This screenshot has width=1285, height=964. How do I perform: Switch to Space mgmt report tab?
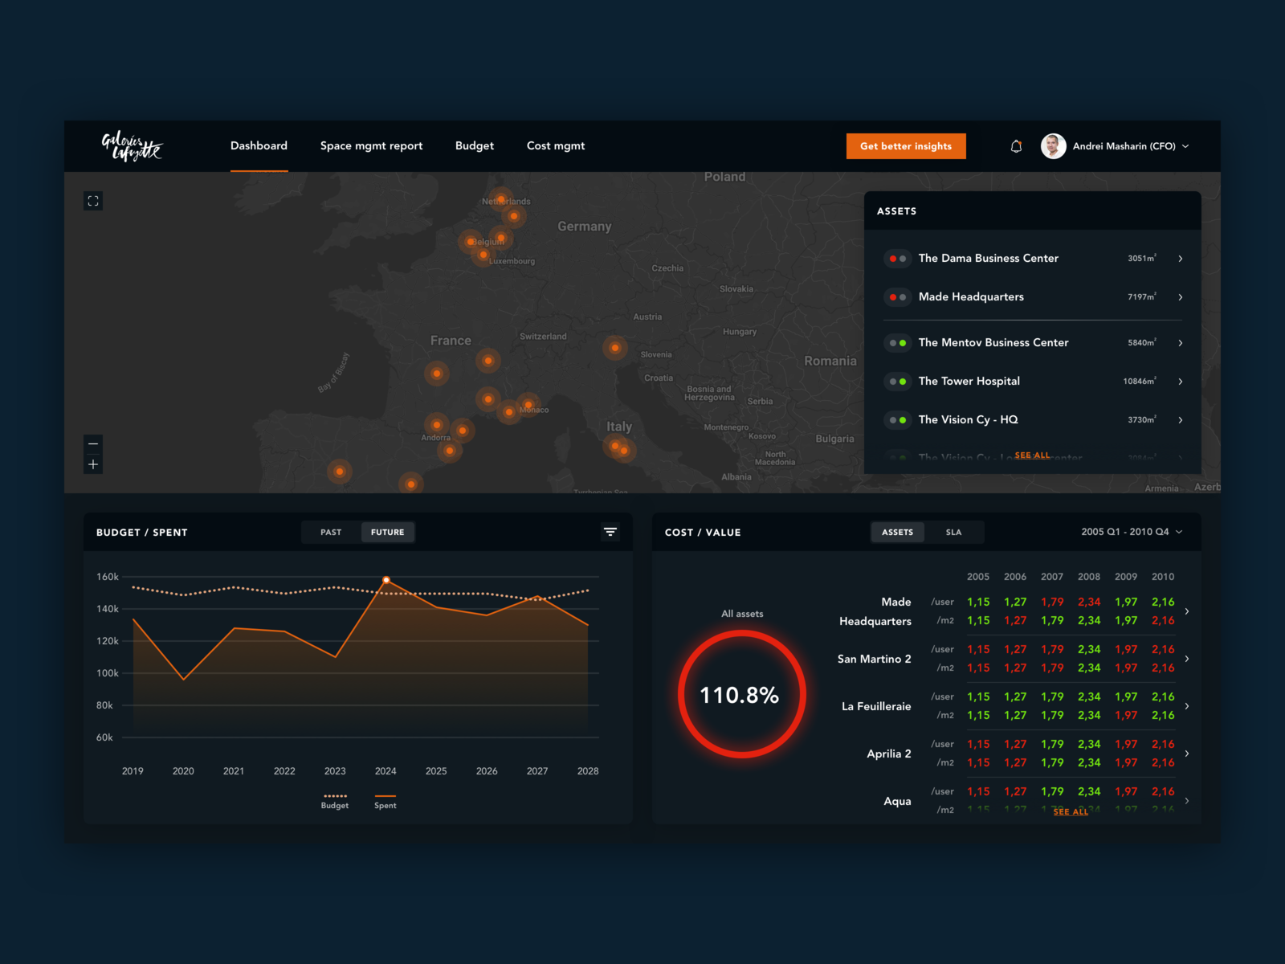pyautogui.click(x=371, y=145)
